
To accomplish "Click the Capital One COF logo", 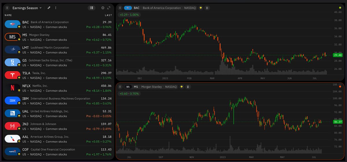I will click(12, 151).
